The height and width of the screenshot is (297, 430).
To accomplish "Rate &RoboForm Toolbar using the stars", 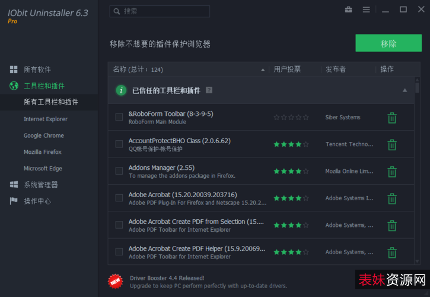I will (x=291, y=118).
